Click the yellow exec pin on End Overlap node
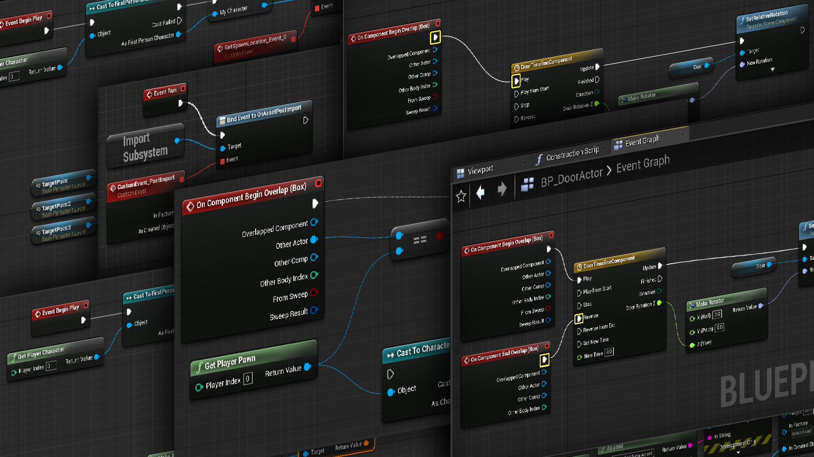Image resolution: width=814 pixels, height=457 pixels. click(x=544, y=360)
